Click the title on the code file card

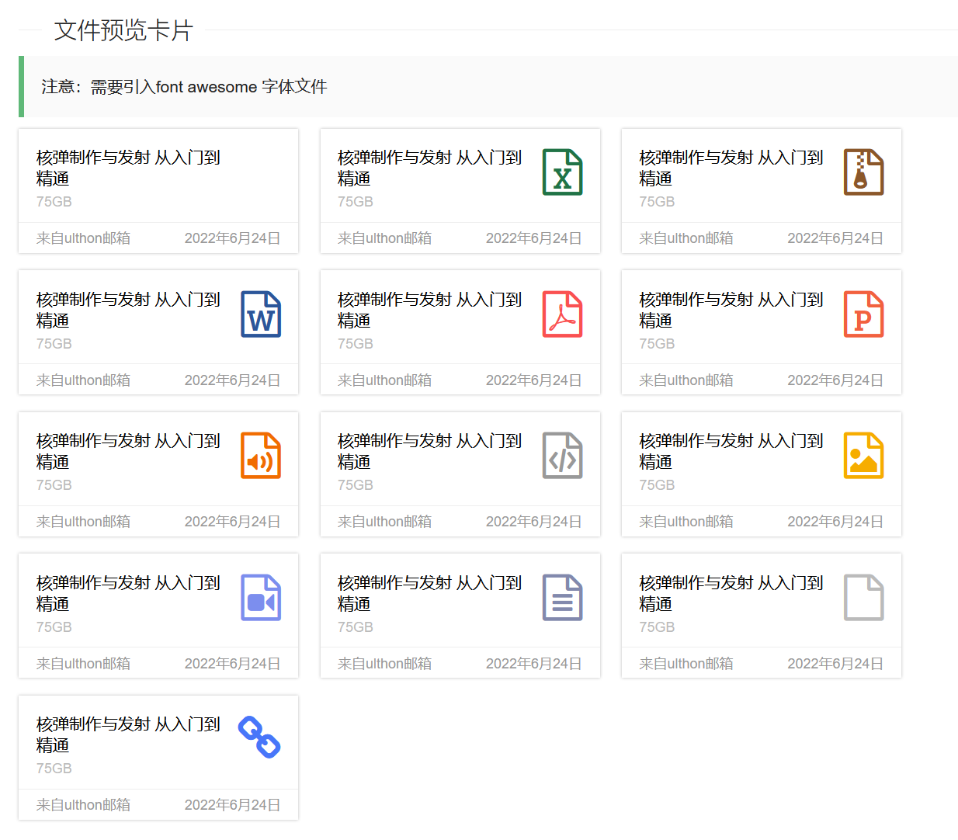pyautogui.click(x=430, y=451)
